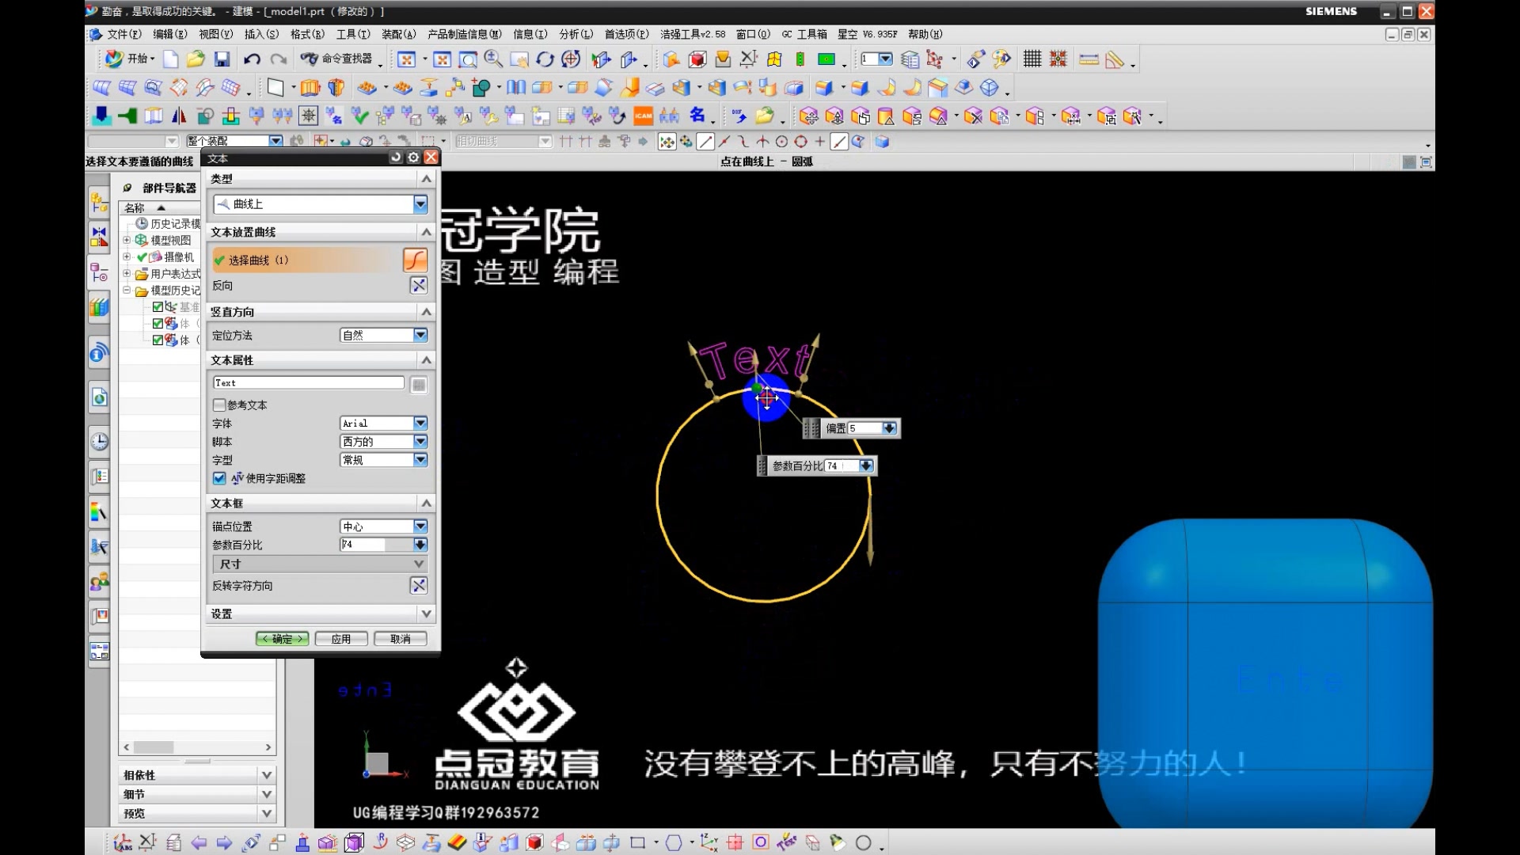
Task: Collapse the 文本属性 section
Action: click(x=426, y=359)
